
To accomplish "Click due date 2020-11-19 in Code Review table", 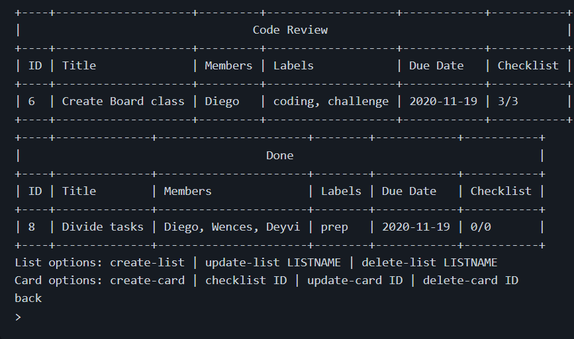I will pyautogui.click(x=444, y=101).
